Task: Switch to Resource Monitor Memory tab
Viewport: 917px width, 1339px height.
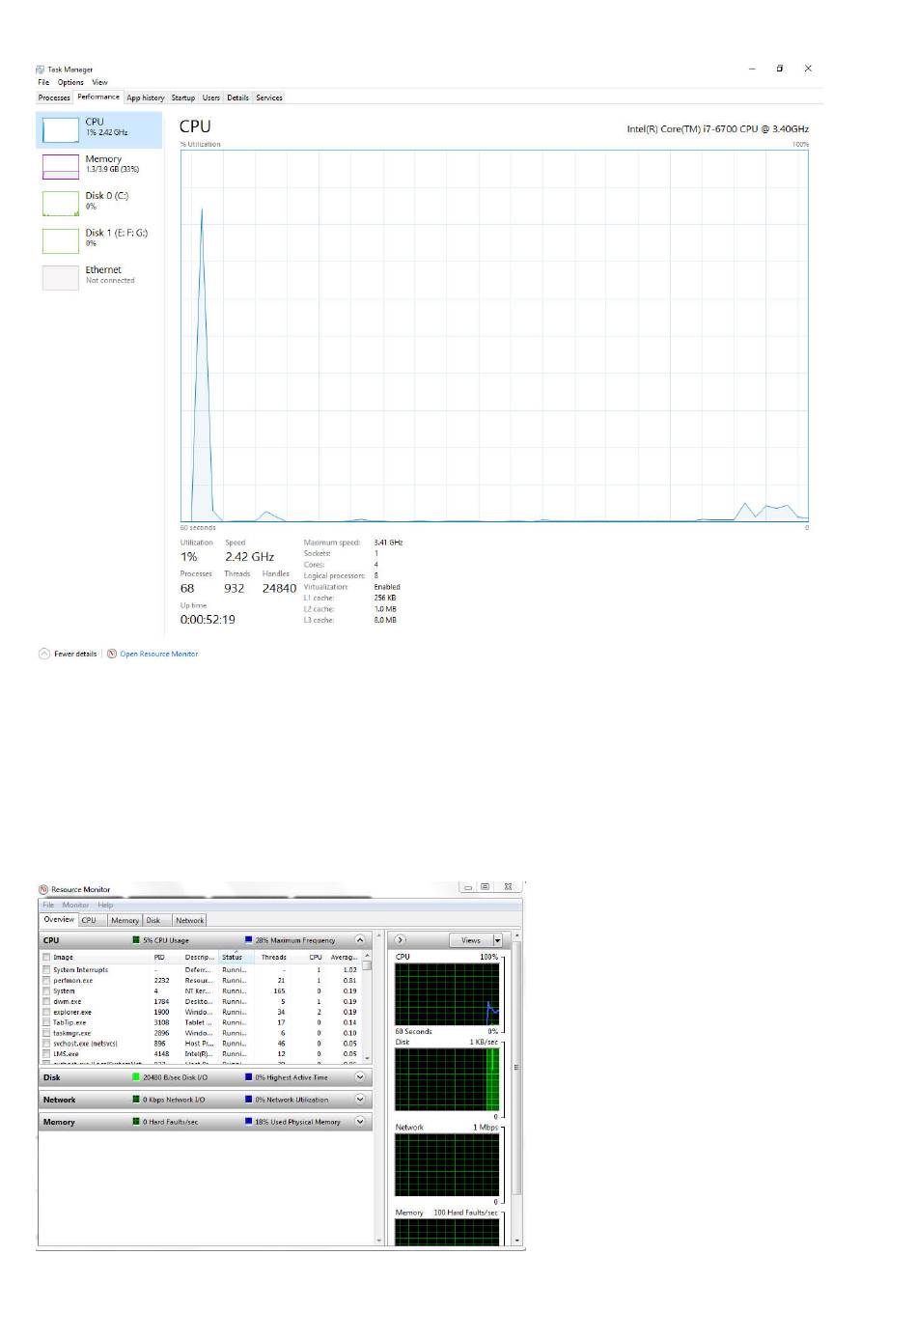Action: pos(125,920)
